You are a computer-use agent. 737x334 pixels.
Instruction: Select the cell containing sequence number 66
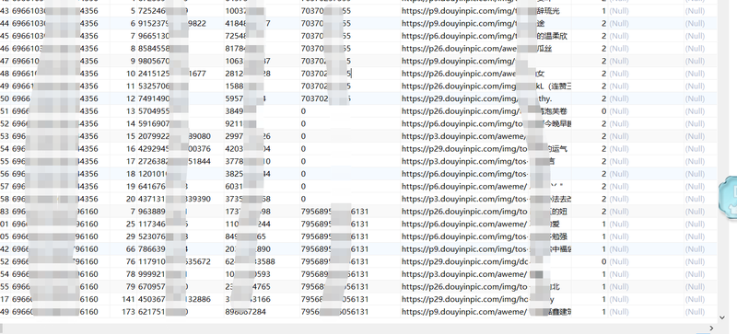click(x=118, y=249)
